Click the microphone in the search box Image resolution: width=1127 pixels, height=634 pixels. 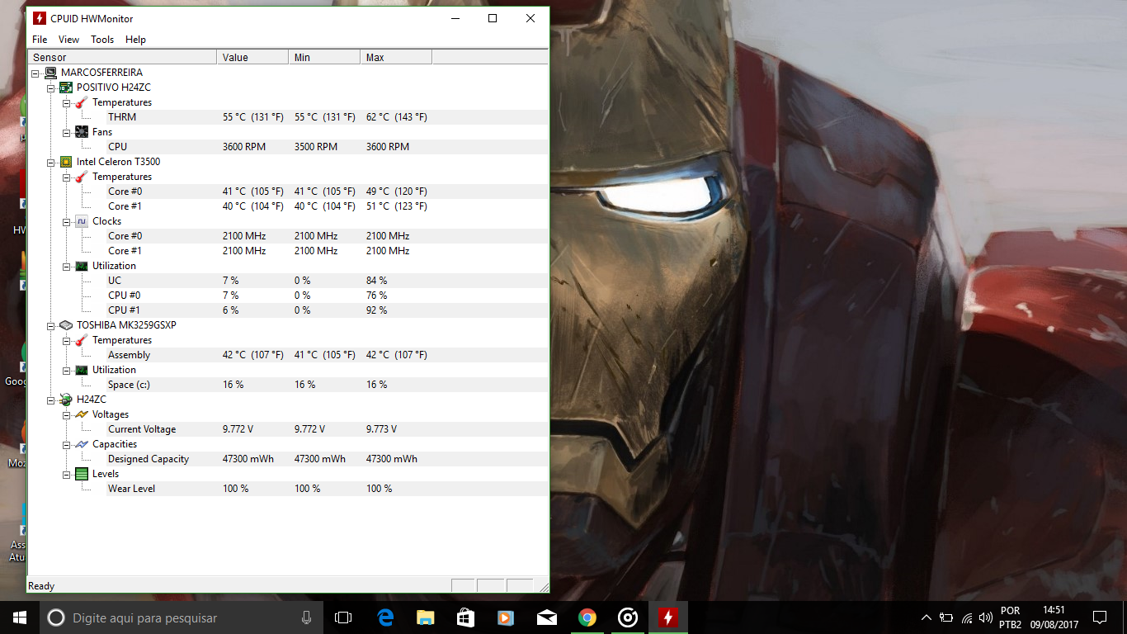(x=306, y=617)
